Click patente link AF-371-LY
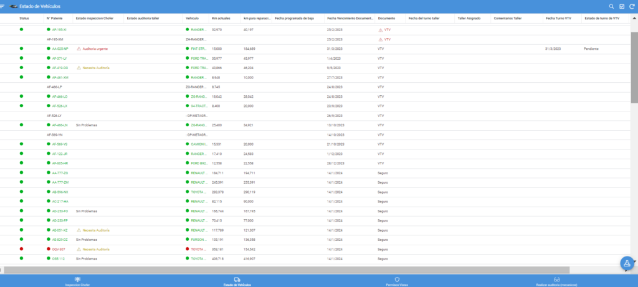This screenshot has height=287, width=638. click(x=60, y=58)
